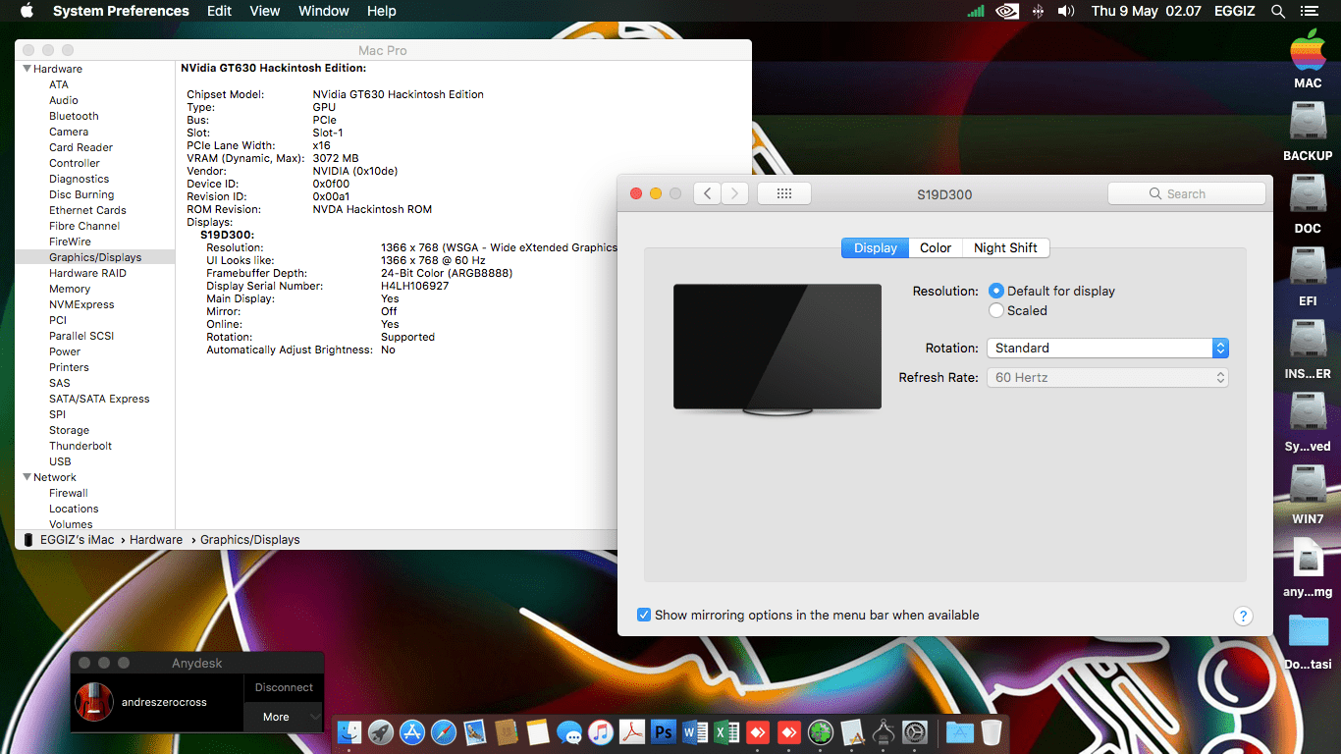Show all preferences grid button
This screenshot has width=1341, height=754.
pos(784,193)
